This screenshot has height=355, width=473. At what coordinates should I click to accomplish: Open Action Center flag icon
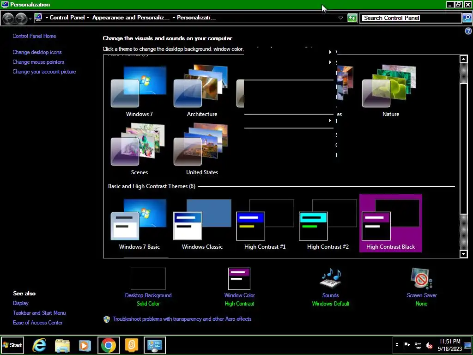(406, 345)
